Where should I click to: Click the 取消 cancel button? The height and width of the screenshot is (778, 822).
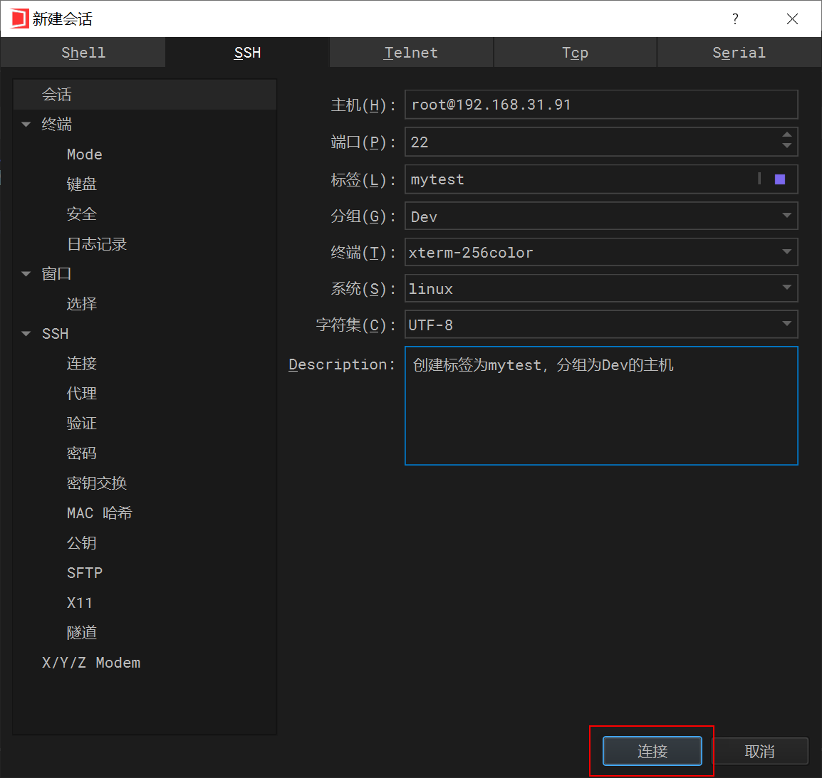coord(760,751)
